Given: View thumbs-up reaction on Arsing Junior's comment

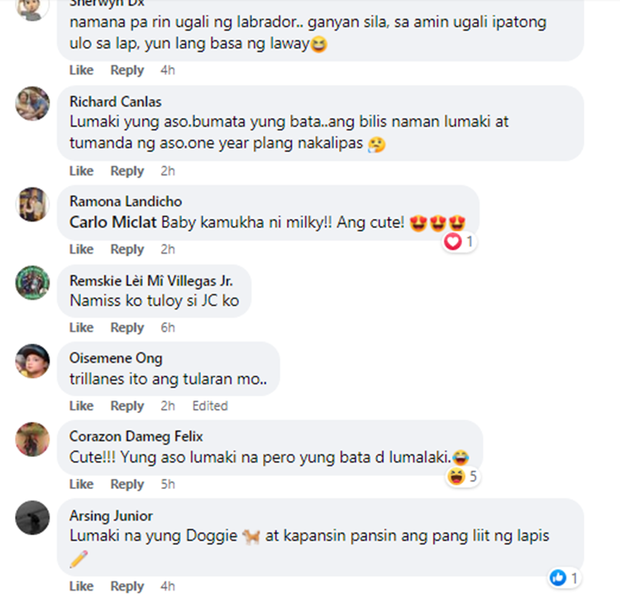Looking at the screenshot, I should [564, 578].
